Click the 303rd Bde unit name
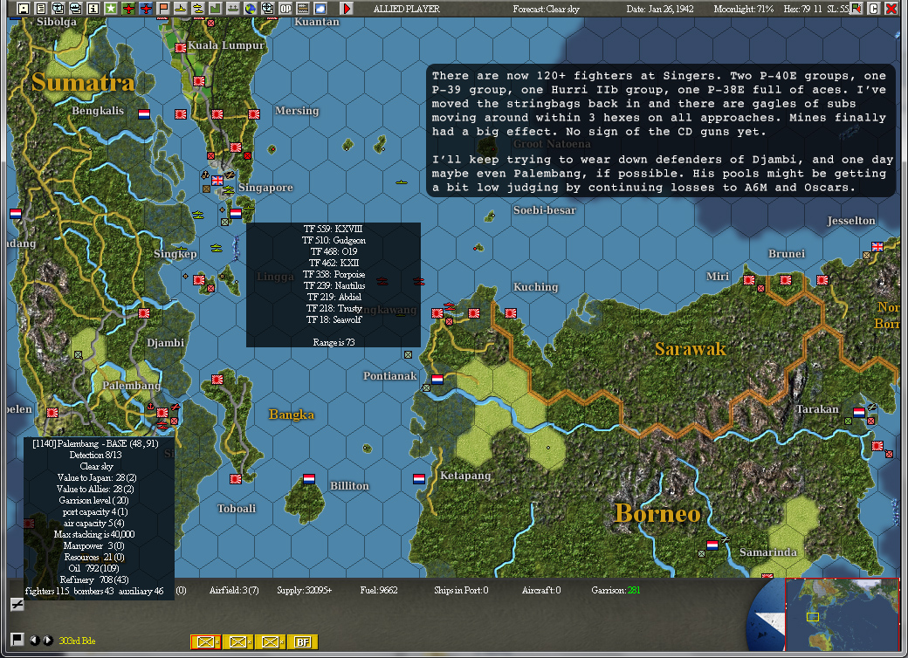908x658 pixels. point(77,641)
